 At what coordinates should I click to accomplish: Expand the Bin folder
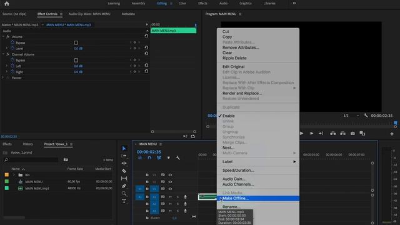(14, 175)
